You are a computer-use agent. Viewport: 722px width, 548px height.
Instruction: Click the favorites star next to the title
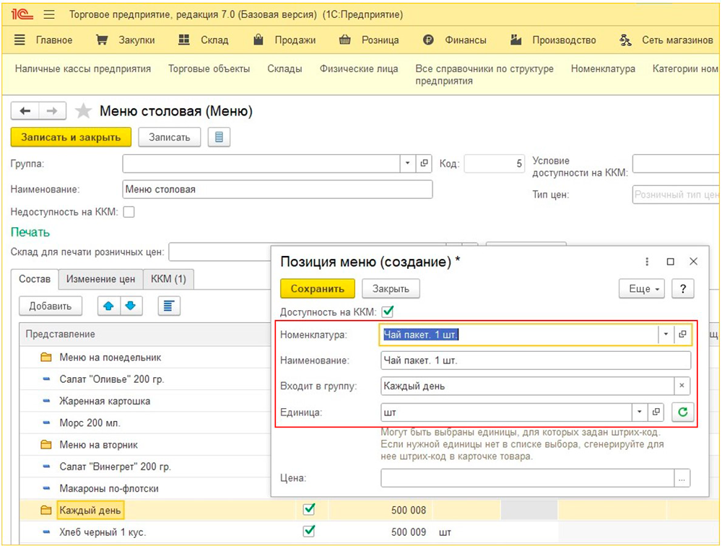84,111
